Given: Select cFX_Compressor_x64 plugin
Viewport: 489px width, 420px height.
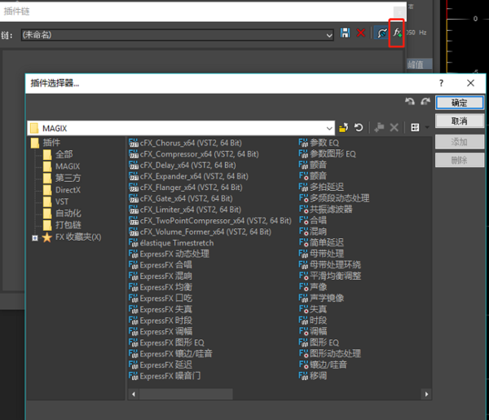Looking at the screenshot, I should [194, 154].
